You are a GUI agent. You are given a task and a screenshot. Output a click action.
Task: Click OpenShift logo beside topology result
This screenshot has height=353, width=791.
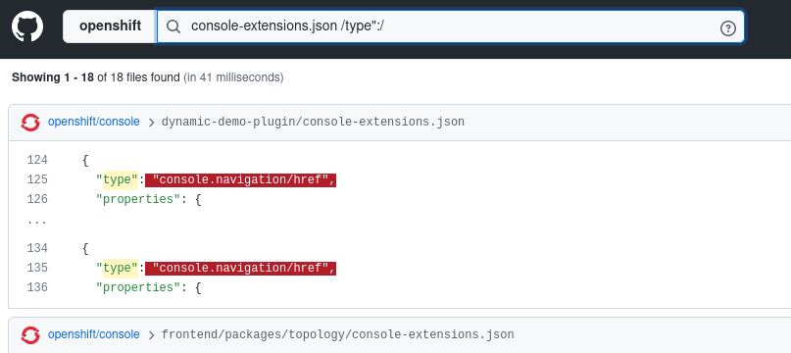click(30, 334)
